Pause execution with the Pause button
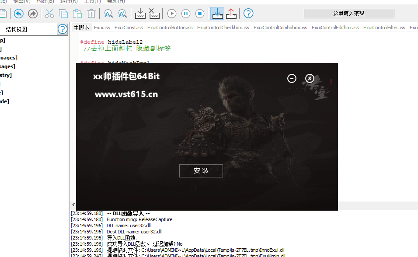 tap(185, 14)
